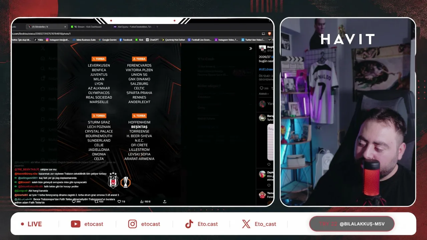Click the X logo beside Eto_cast

pos(246,224)
